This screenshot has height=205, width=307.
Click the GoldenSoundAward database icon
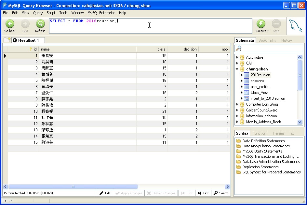pos(242,110)
